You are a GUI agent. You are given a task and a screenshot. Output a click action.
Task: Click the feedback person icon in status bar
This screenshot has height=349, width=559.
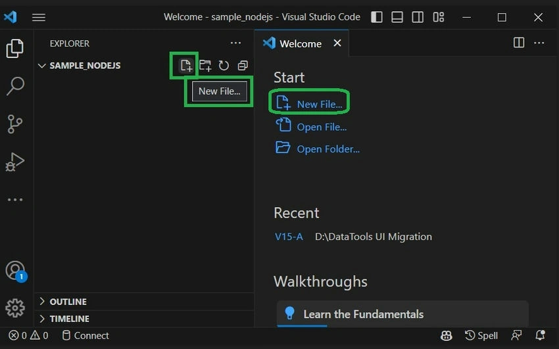pyautogui.click(x=516, y=335)
